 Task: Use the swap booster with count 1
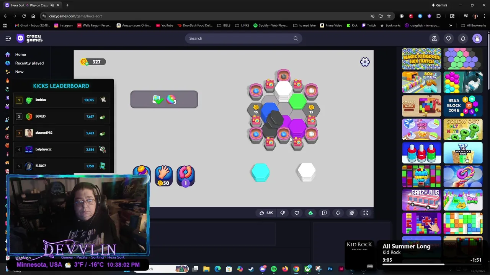click(186, 176)
